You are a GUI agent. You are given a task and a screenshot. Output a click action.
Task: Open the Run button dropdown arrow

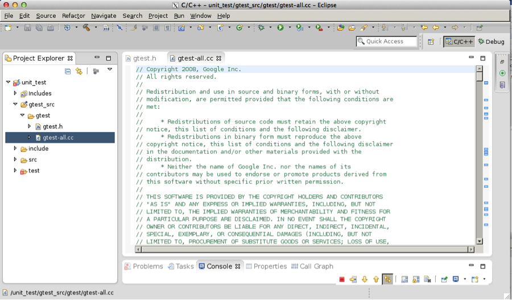(x=290, y=27)
